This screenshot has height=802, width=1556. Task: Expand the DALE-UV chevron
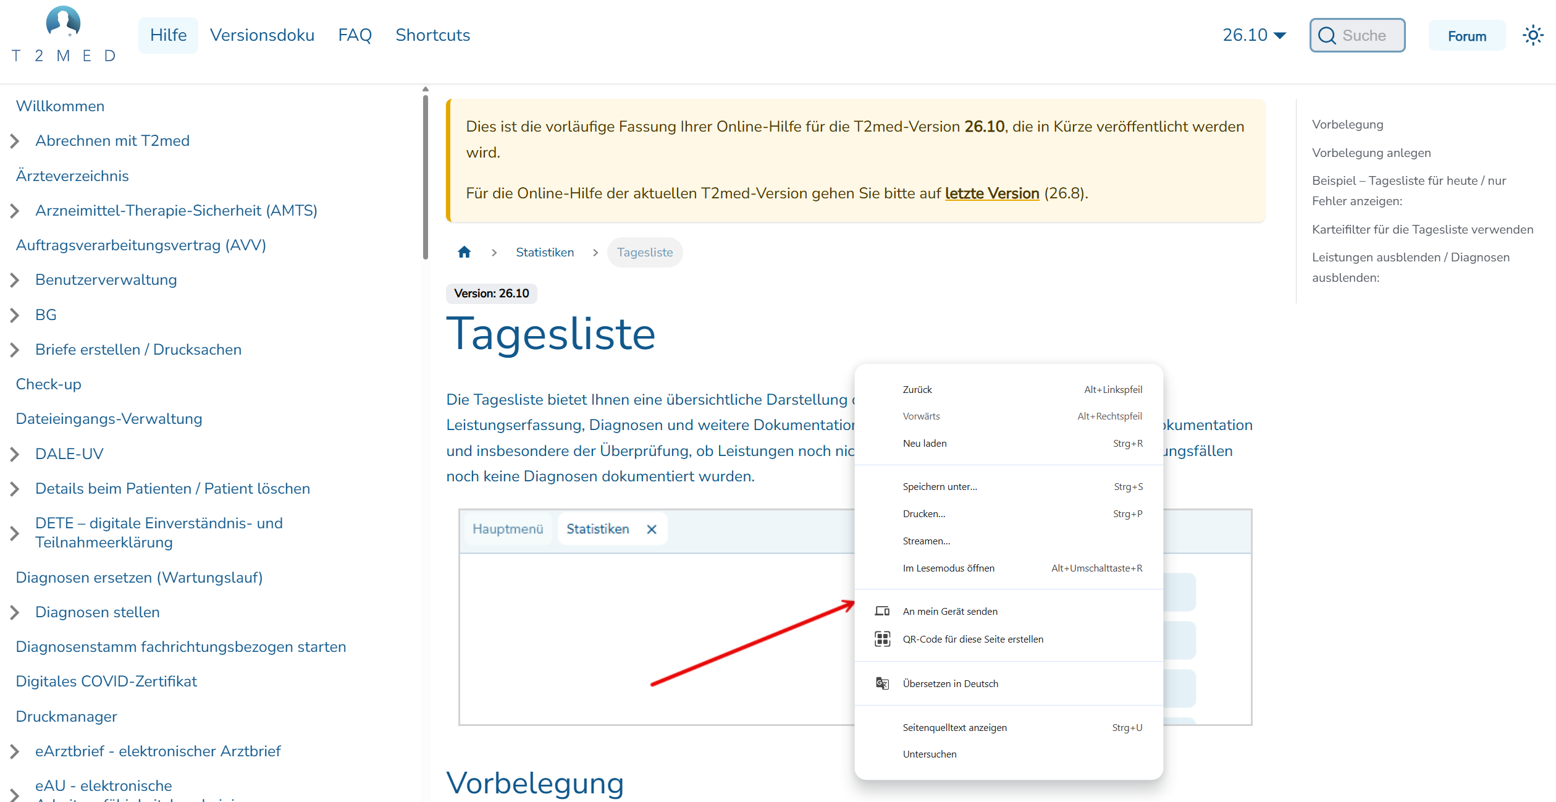click(15, 455)
